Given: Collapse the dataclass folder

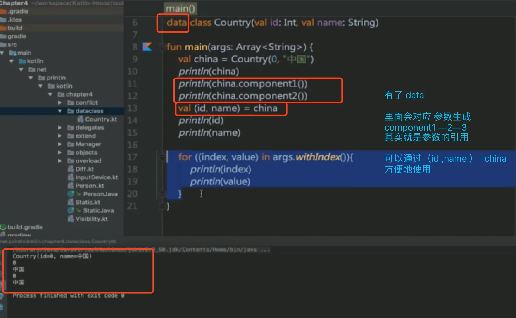Looking at the screenshot, I should [x=60, y=111].
